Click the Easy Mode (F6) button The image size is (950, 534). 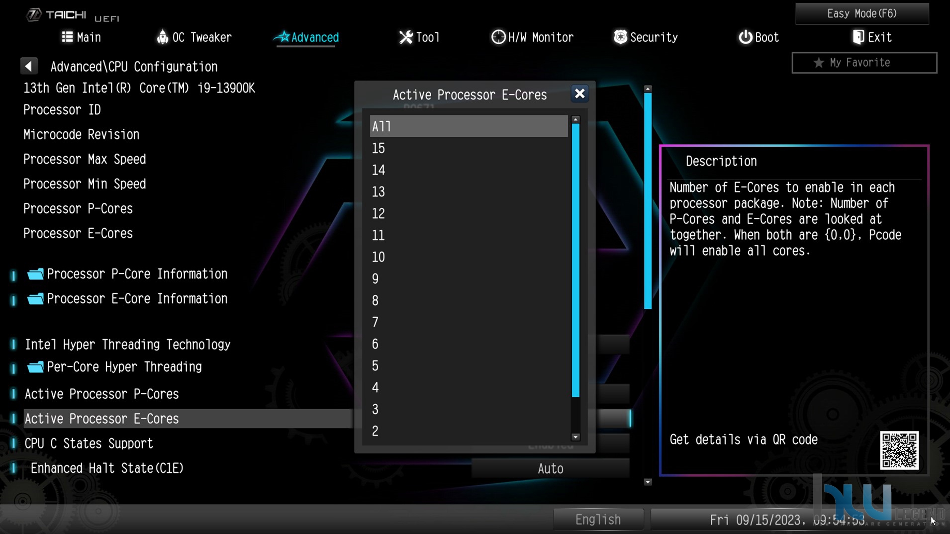(862, 13)
